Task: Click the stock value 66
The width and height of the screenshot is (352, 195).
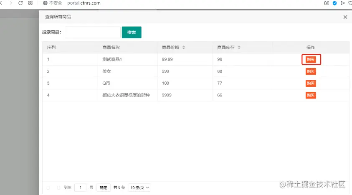Action: tap(220, 95)
